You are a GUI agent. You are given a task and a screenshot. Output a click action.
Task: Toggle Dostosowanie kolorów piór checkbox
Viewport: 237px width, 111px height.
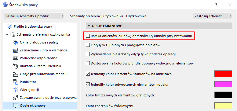(x=88, y=63)
